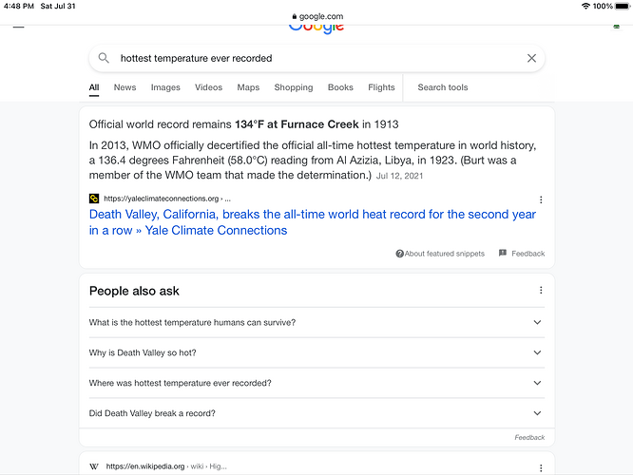Screen dimensions: 633x475
Task: Tap the google.com address bar
Action: 317,16
